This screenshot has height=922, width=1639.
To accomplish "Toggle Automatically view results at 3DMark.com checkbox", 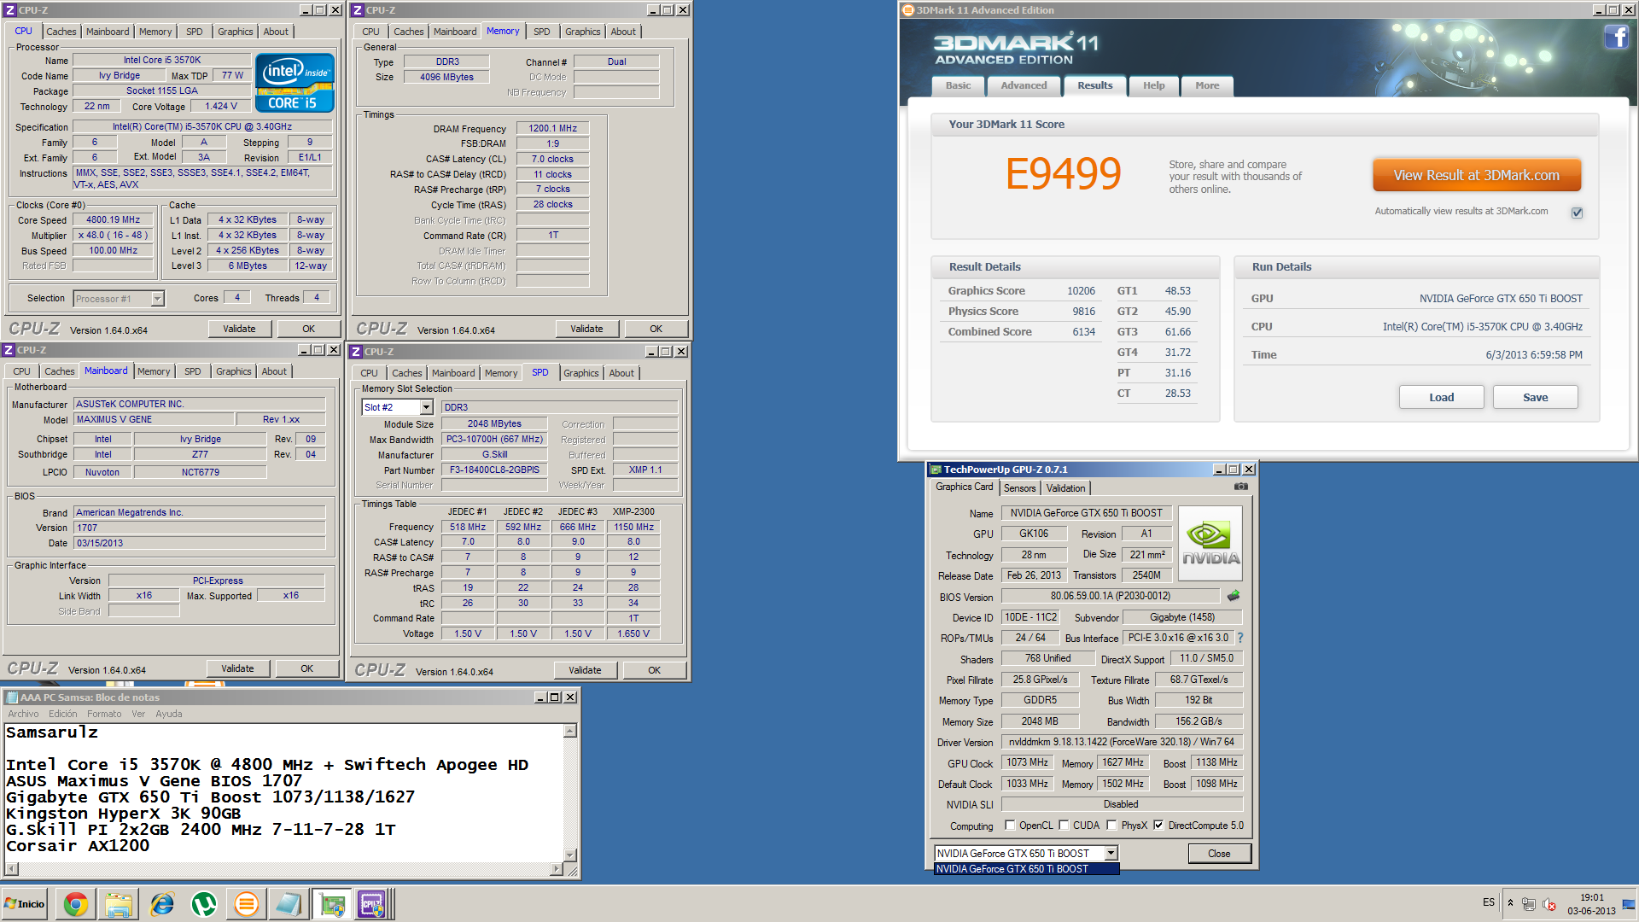I will [x=1577, y=213].
